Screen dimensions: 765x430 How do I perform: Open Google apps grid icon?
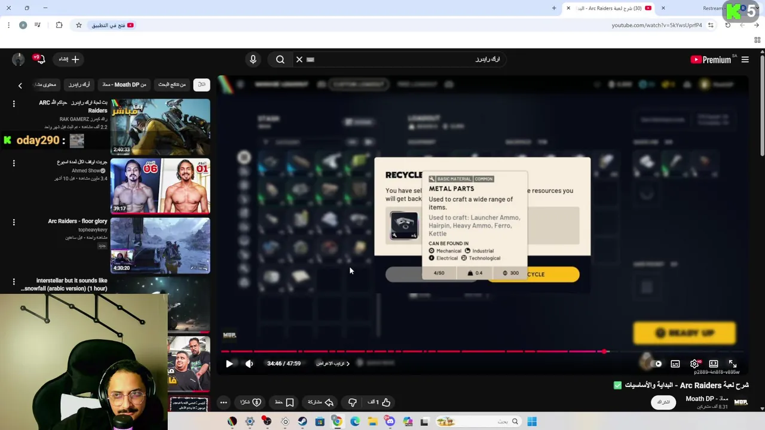point(757,40)
